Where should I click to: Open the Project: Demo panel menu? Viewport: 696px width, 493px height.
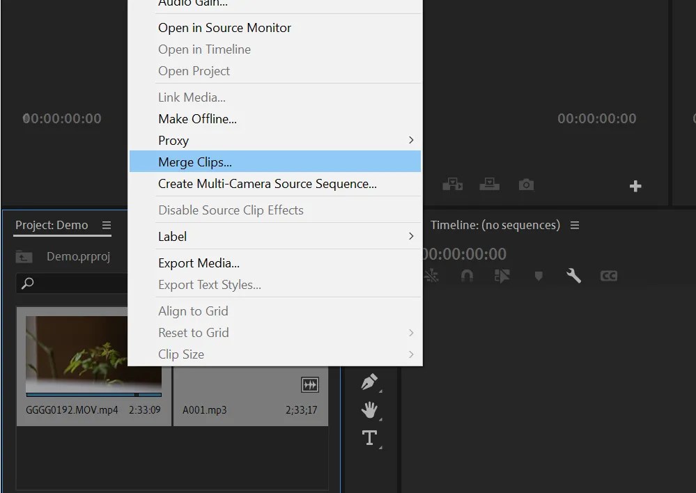point(106,225)
